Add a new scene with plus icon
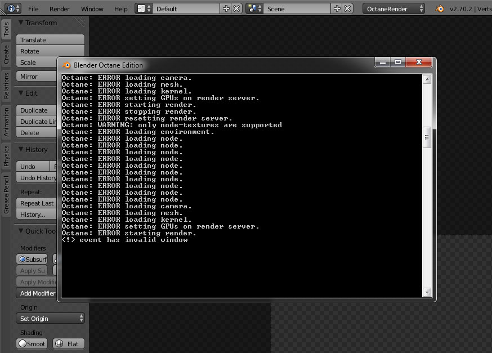This screenshot has width=492, height=353. (337, 8)
